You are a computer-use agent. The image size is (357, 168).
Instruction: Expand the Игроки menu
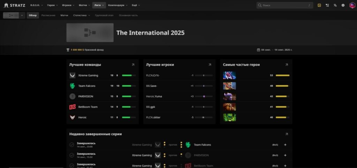pos(68,5)
